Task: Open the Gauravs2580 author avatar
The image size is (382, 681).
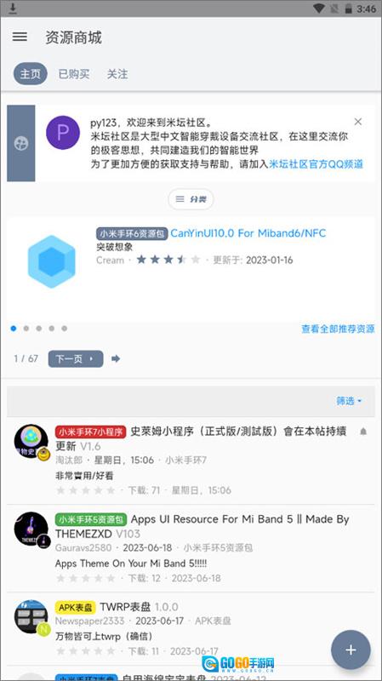Action: click(31, 529)
